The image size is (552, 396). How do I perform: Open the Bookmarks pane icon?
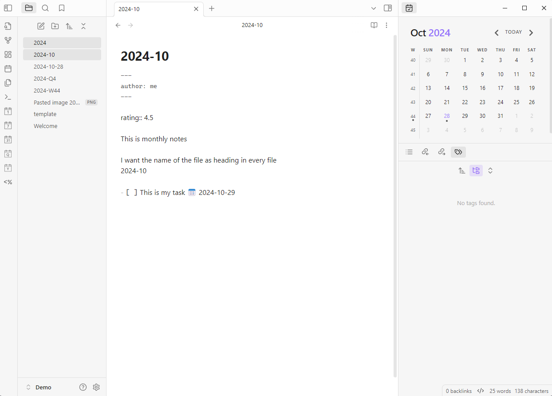coord(62,8)
